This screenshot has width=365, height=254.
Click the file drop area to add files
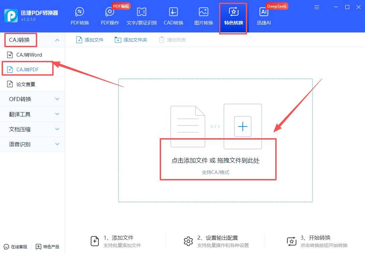coord(215,141)
